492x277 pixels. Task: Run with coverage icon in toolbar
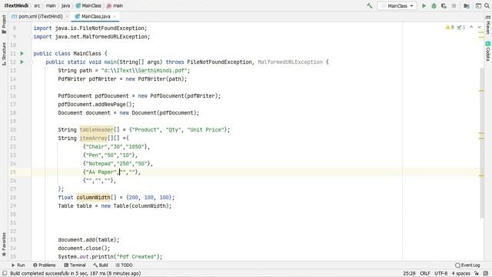[444, 5]
